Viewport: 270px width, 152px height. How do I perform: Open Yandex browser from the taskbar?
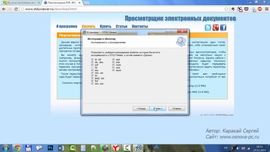pos(116,148)
